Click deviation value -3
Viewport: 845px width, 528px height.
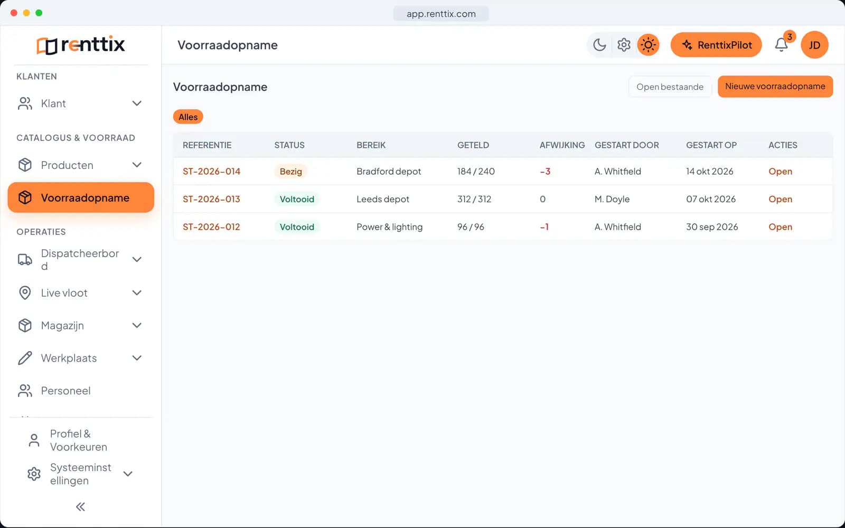point(545,172)
